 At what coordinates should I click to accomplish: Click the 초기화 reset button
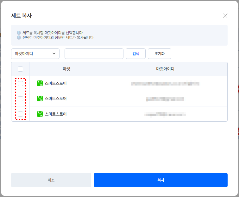160,54
